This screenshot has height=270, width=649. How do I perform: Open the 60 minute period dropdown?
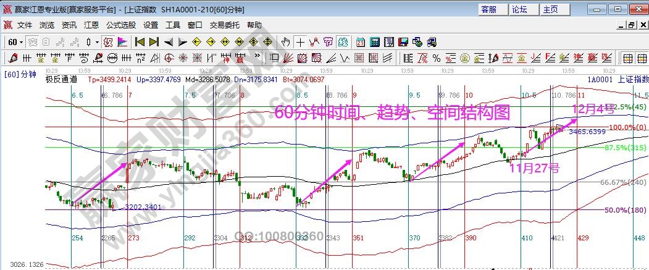(x=15, y=42)
